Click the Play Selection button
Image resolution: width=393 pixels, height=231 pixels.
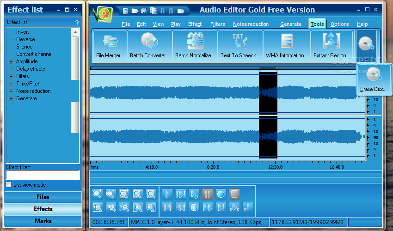[x=181, y=194]
